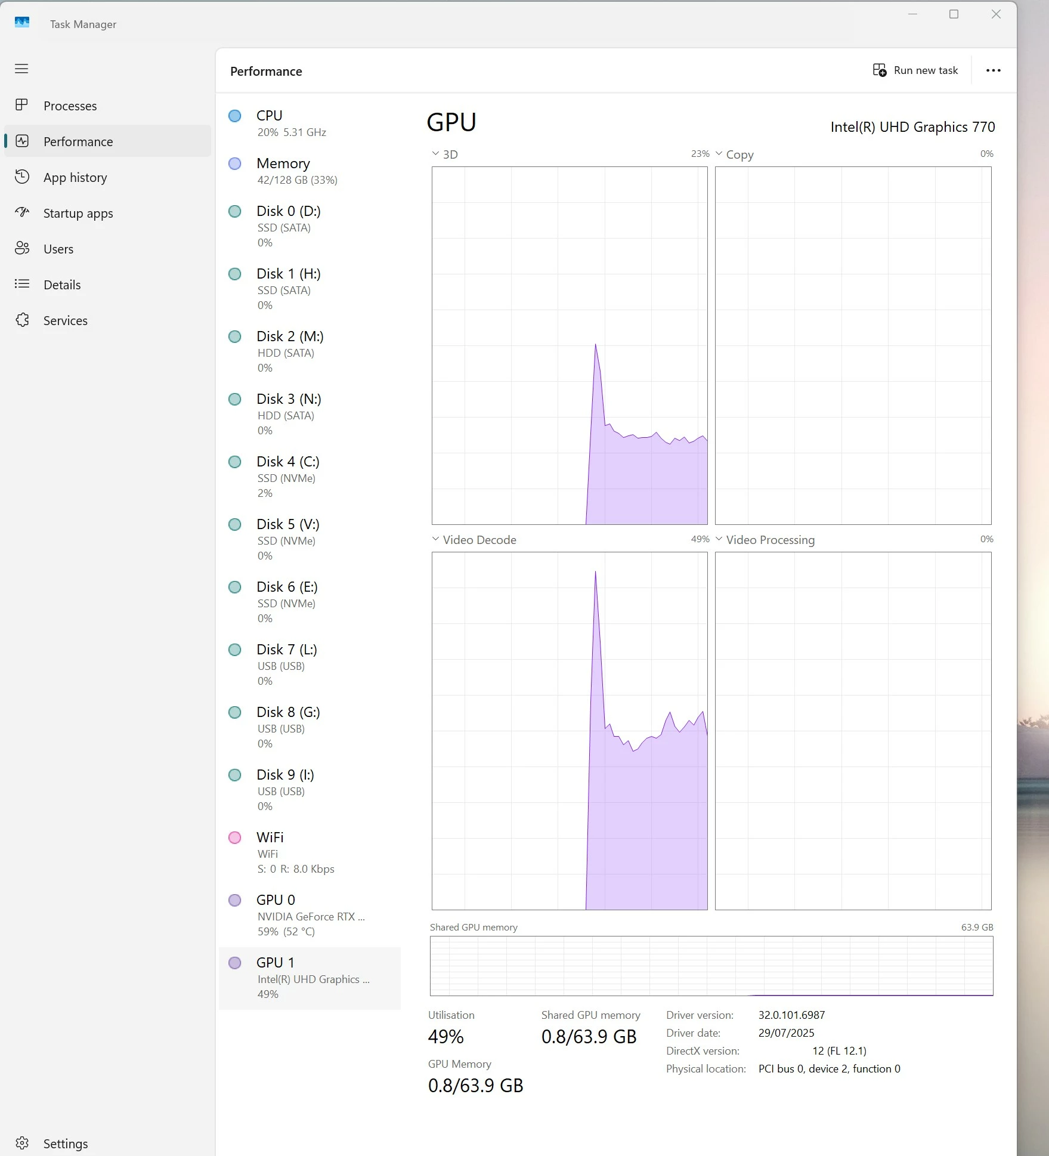Select Disk 2 (M:) resource
The image size is (1049, 1156).
click(x=310, y=351)
